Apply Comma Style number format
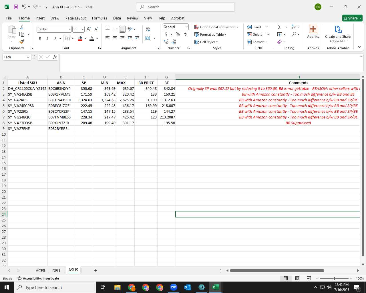 pos(185,34)
